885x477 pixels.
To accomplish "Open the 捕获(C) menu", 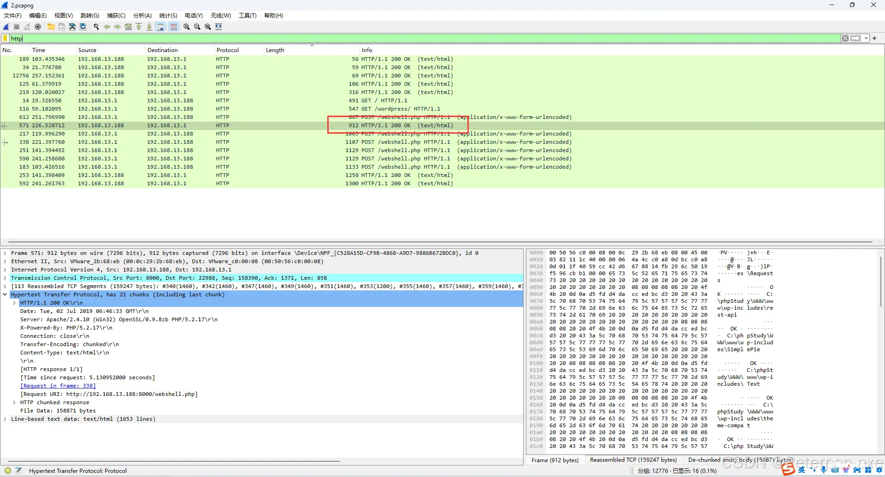I will (x=116, y=16).
